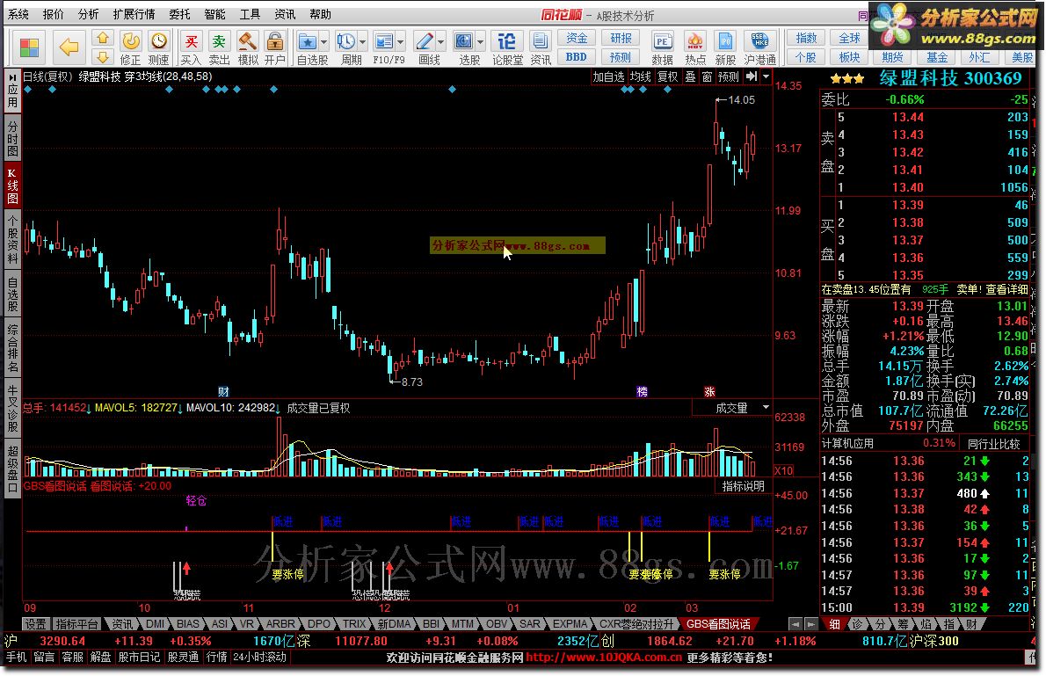Viewport: 1046px width, 676px height.
Task: Click the 热点 HOT flame icon
Action: coord(695,41)
